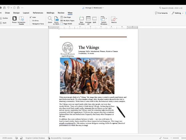Click the Macros icon
This screenshot has height=140, width=186.
coord(113,19)
